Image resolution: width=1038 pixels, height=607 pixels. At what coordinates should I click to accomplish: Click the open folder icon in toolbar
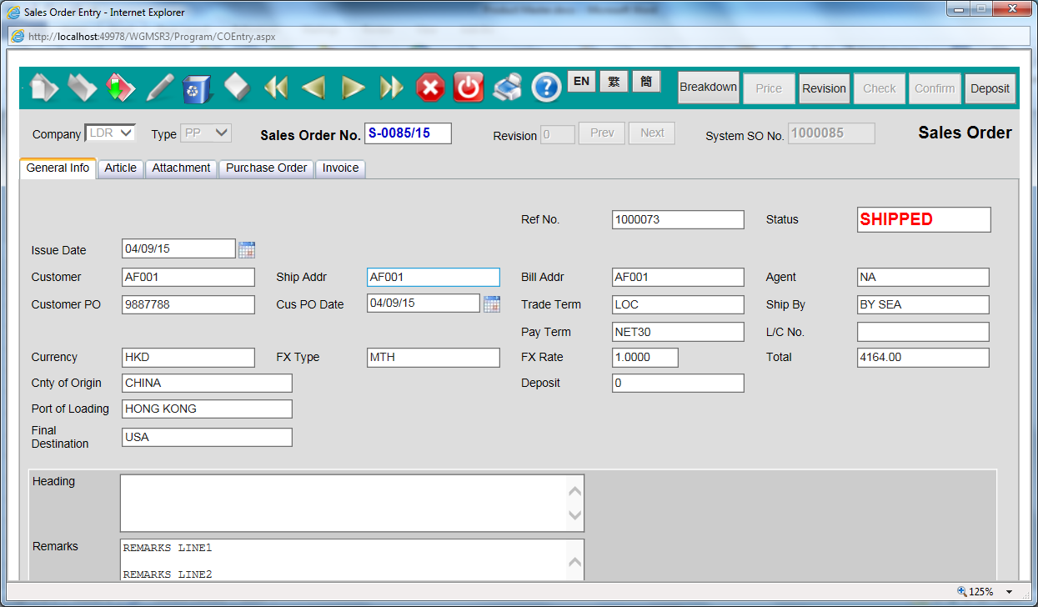pyautogui.click(x=82, y=88)
